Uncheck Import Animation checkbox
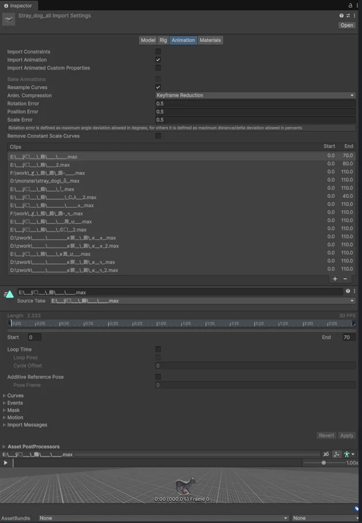 tap(158, 60)
